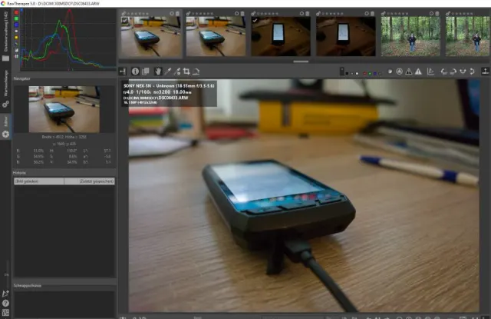The width and height of the screenshot is (491, 319).
Task: Toggle the image info overlay icon
Action: click(135, 71)
